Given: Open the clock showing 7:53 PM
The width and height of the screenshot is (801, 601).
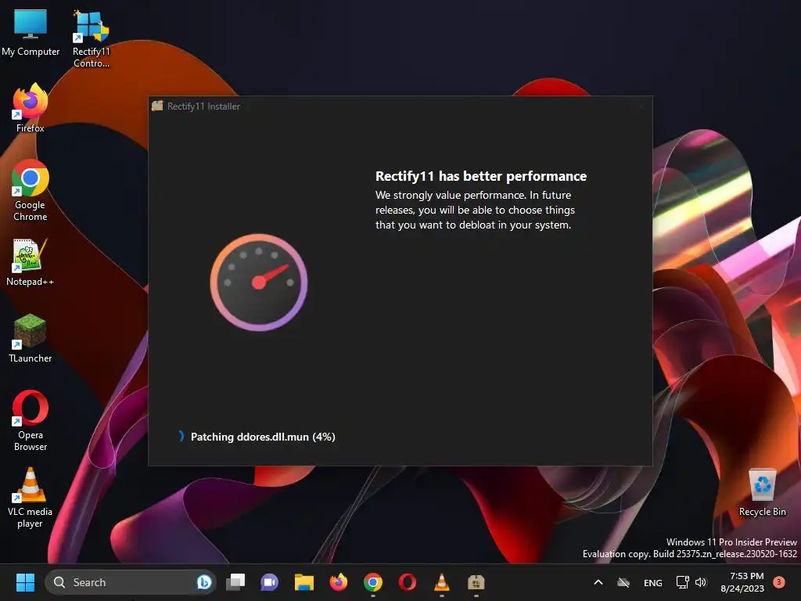Looking at the screenshot, I should point(742,582).
